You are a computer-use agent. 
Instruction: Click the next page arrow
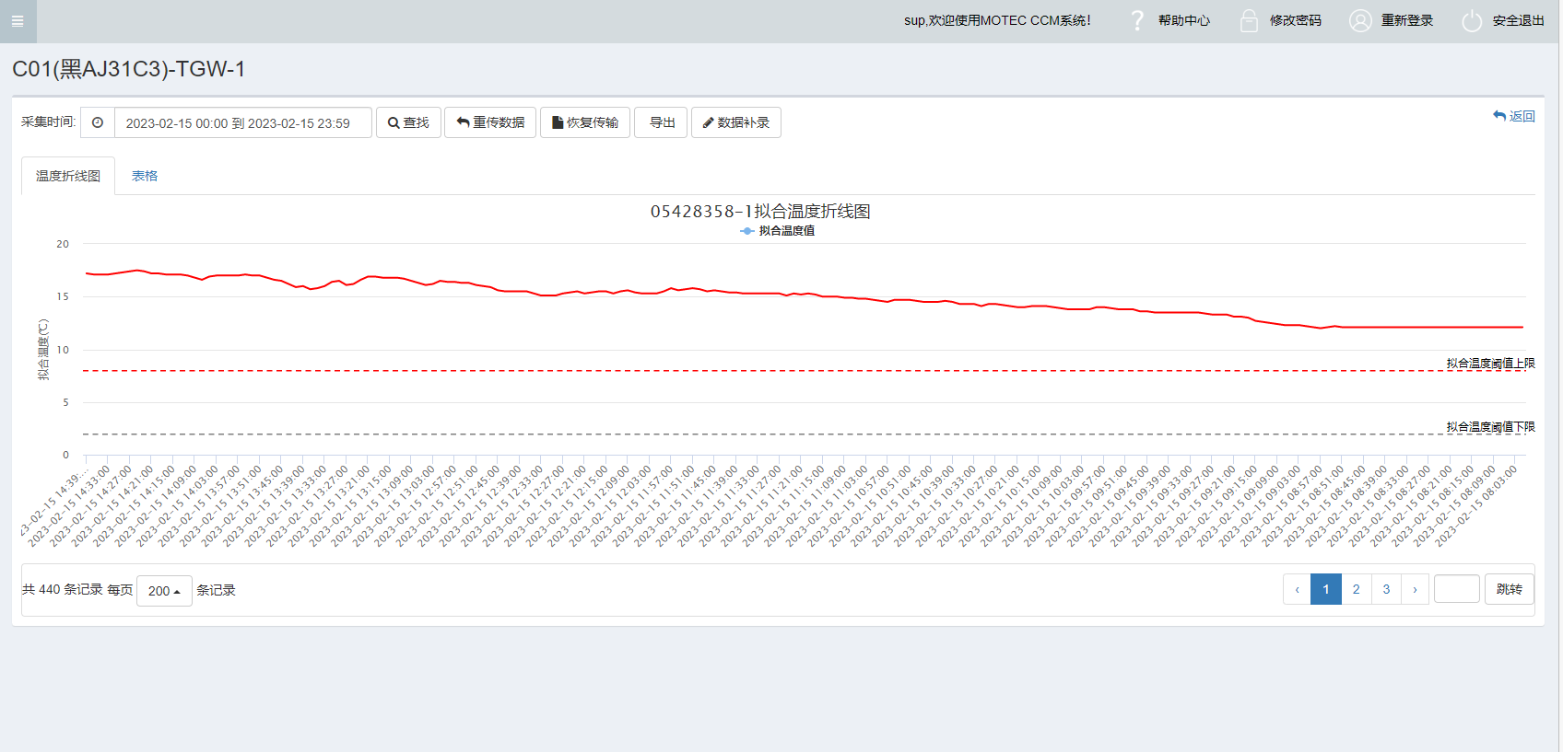[x=1415, y=589]
